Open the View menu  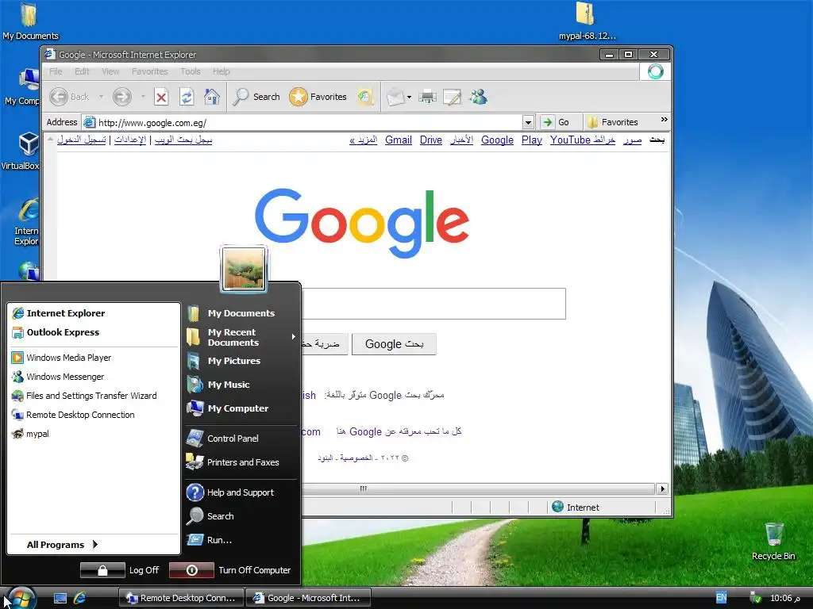tap(110, 71)
